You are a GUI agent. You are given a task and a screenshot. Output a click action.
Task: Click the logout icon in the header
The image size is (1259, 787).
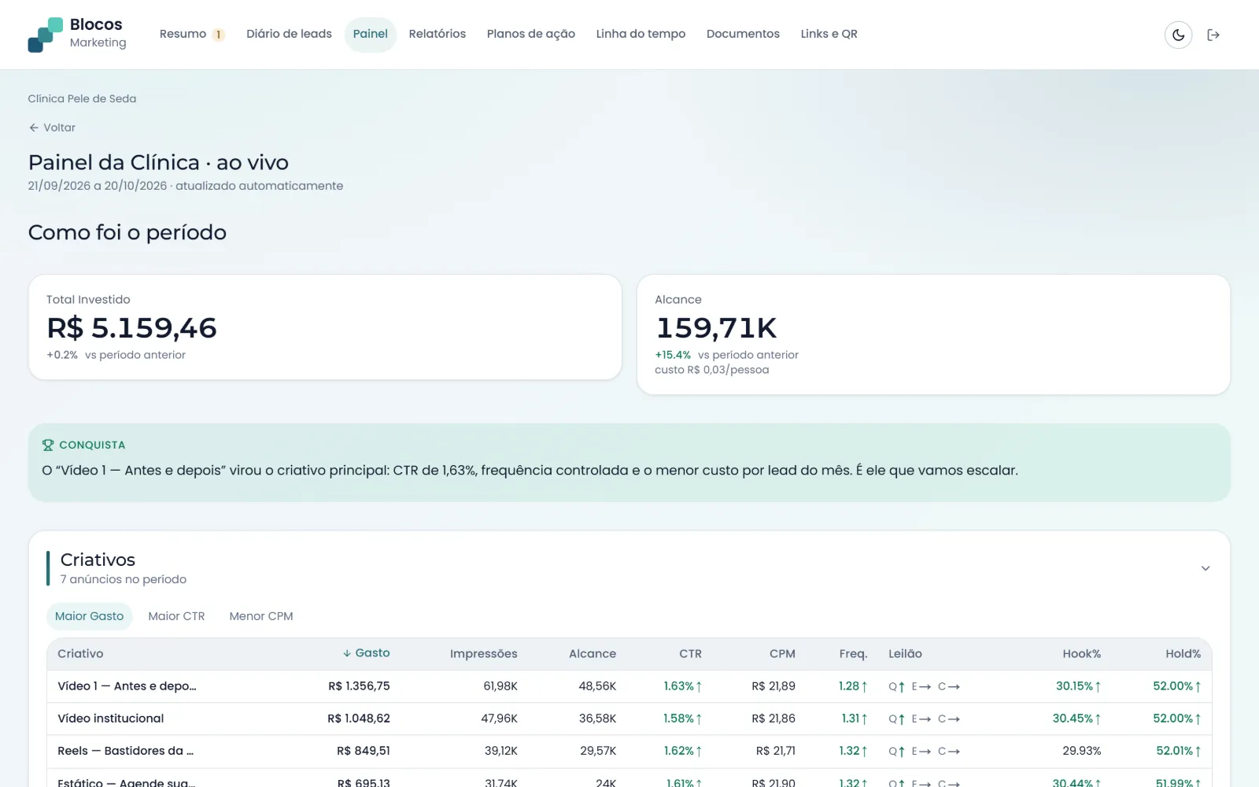[1213, 35]
